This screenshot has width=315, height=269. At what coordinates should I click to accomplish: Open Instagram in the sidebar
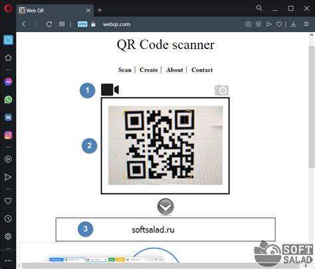[8, 135]
